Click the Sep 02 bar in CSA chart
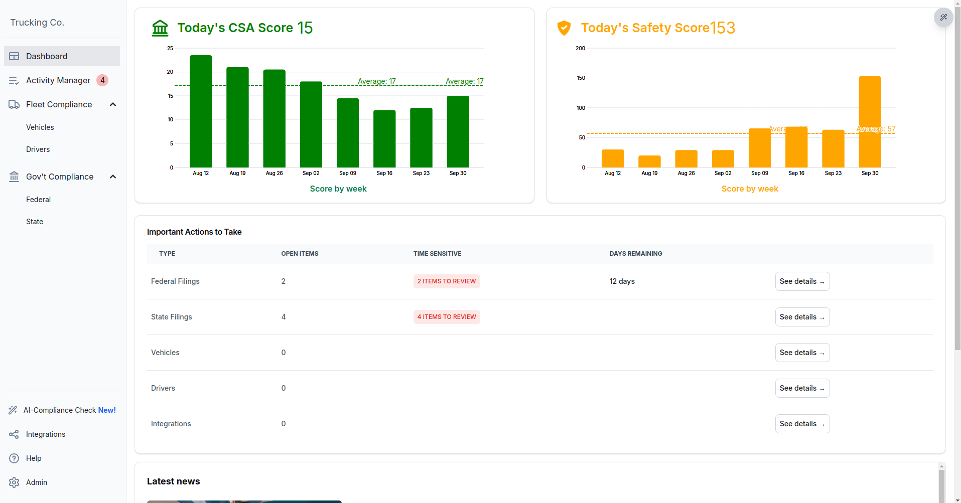Image resolution: width=961 pixels, height=503 pixels. [x=311, y=124]
